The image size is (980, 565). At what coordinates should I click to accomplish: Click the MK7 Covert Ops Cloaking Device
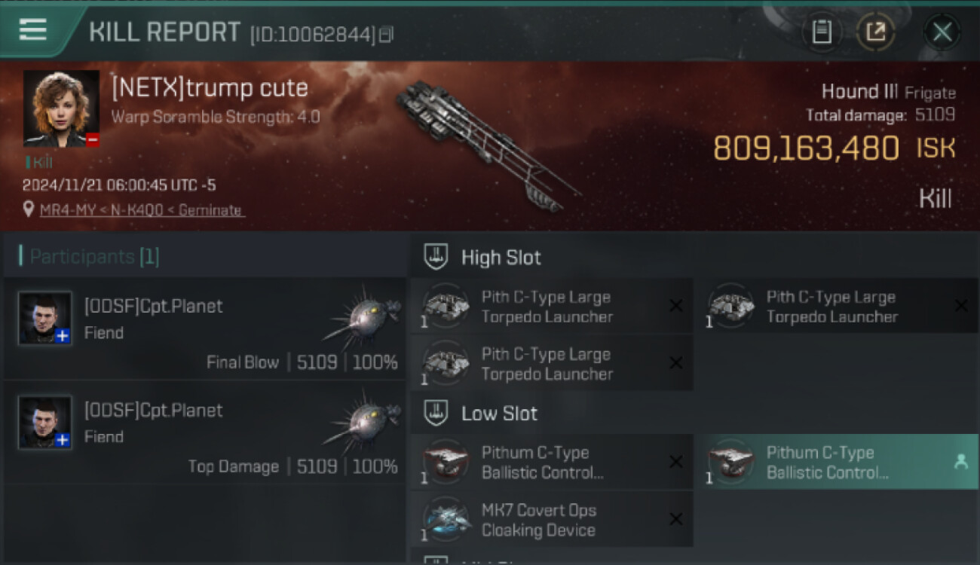tap(552, 520)
